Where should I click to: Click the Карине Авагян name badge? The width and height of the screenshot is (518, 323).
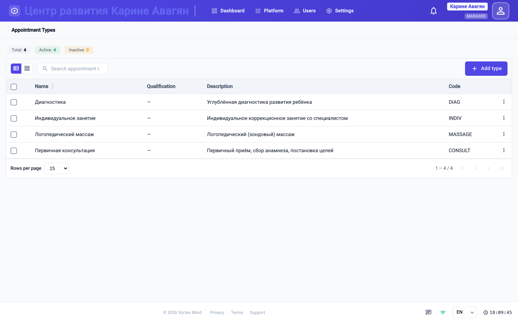click(467, 6)
